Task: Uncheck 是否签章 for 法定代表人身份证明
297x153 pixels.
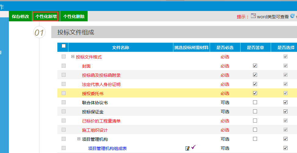Action: pyautogui.click(x=255, y=84)
